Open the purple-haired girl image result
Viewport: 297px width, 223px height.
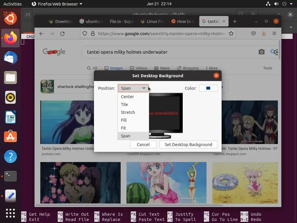[x=67, y=122]
